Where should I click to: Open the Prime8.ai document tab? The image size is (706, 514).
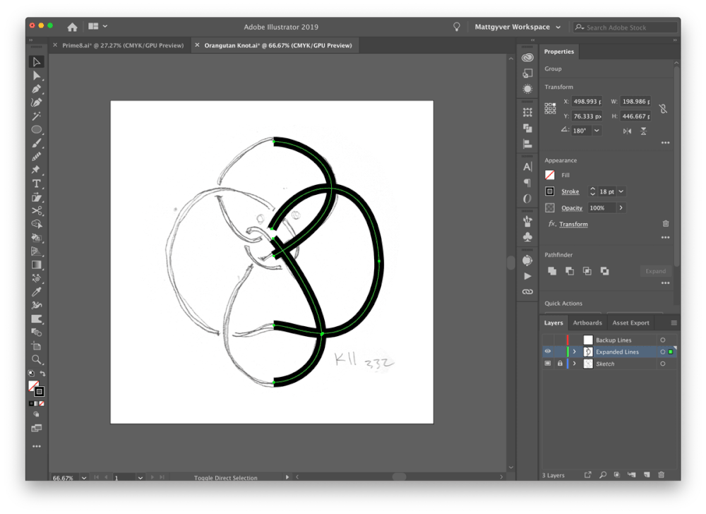coord(120,44)
